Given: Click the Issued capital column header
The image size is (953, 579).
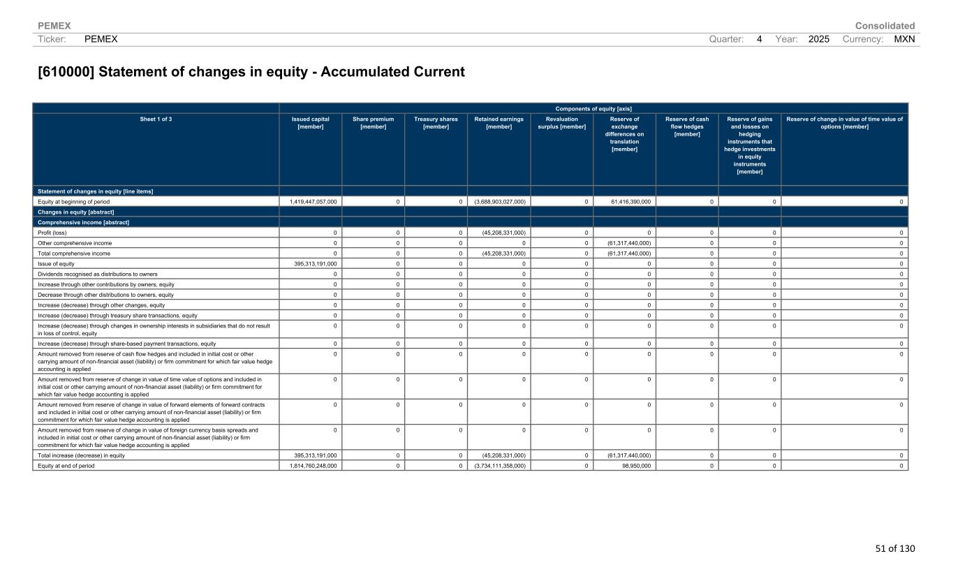Looking at the screenshot, I should click(x=310, y=123).
